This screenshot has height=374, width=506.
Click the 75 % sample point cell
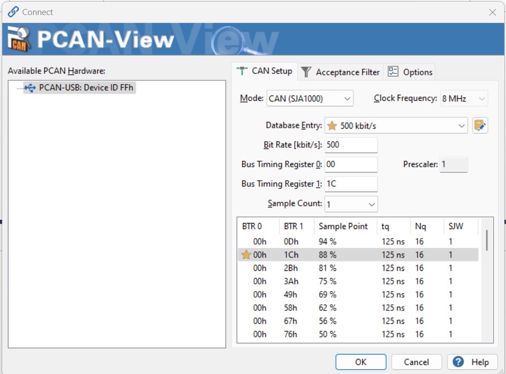[x=327, y=281]
